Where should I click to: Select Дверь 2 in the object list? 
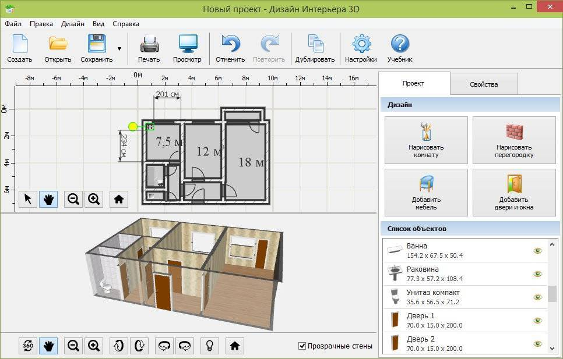point(465,343)
